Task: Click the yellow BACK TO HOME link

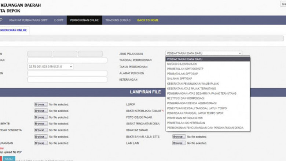Action: click(148, 20)
